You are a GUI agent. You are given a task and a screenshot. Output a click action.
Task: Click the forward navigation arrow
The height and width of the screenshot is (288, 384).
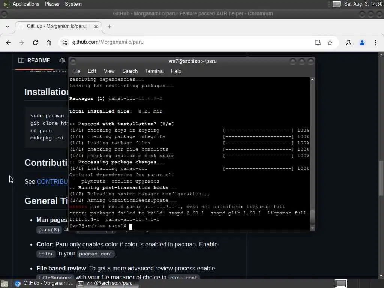(22, 43)
